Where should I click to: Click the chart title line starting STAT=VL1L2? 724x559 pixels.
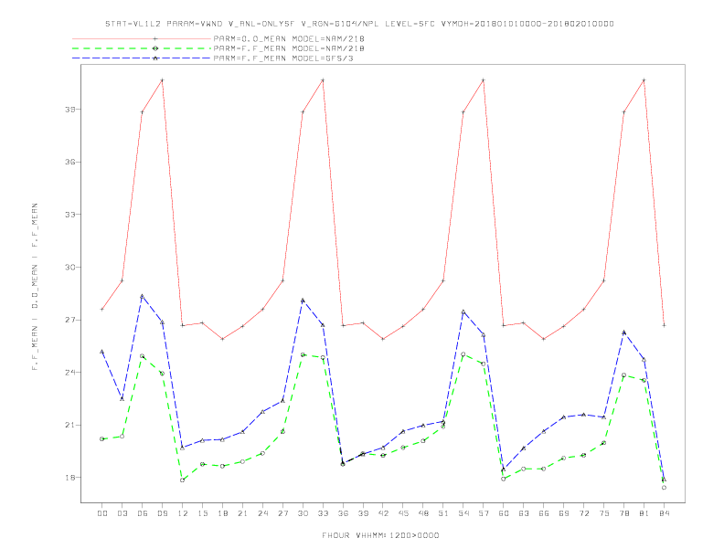[x=359, y=24]
